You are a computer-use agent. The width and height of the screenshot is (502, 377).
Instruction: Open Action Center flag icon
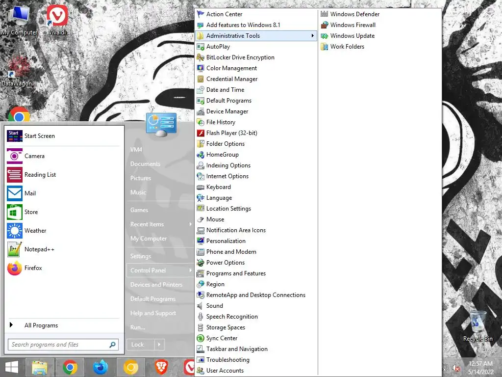[201, 14]
